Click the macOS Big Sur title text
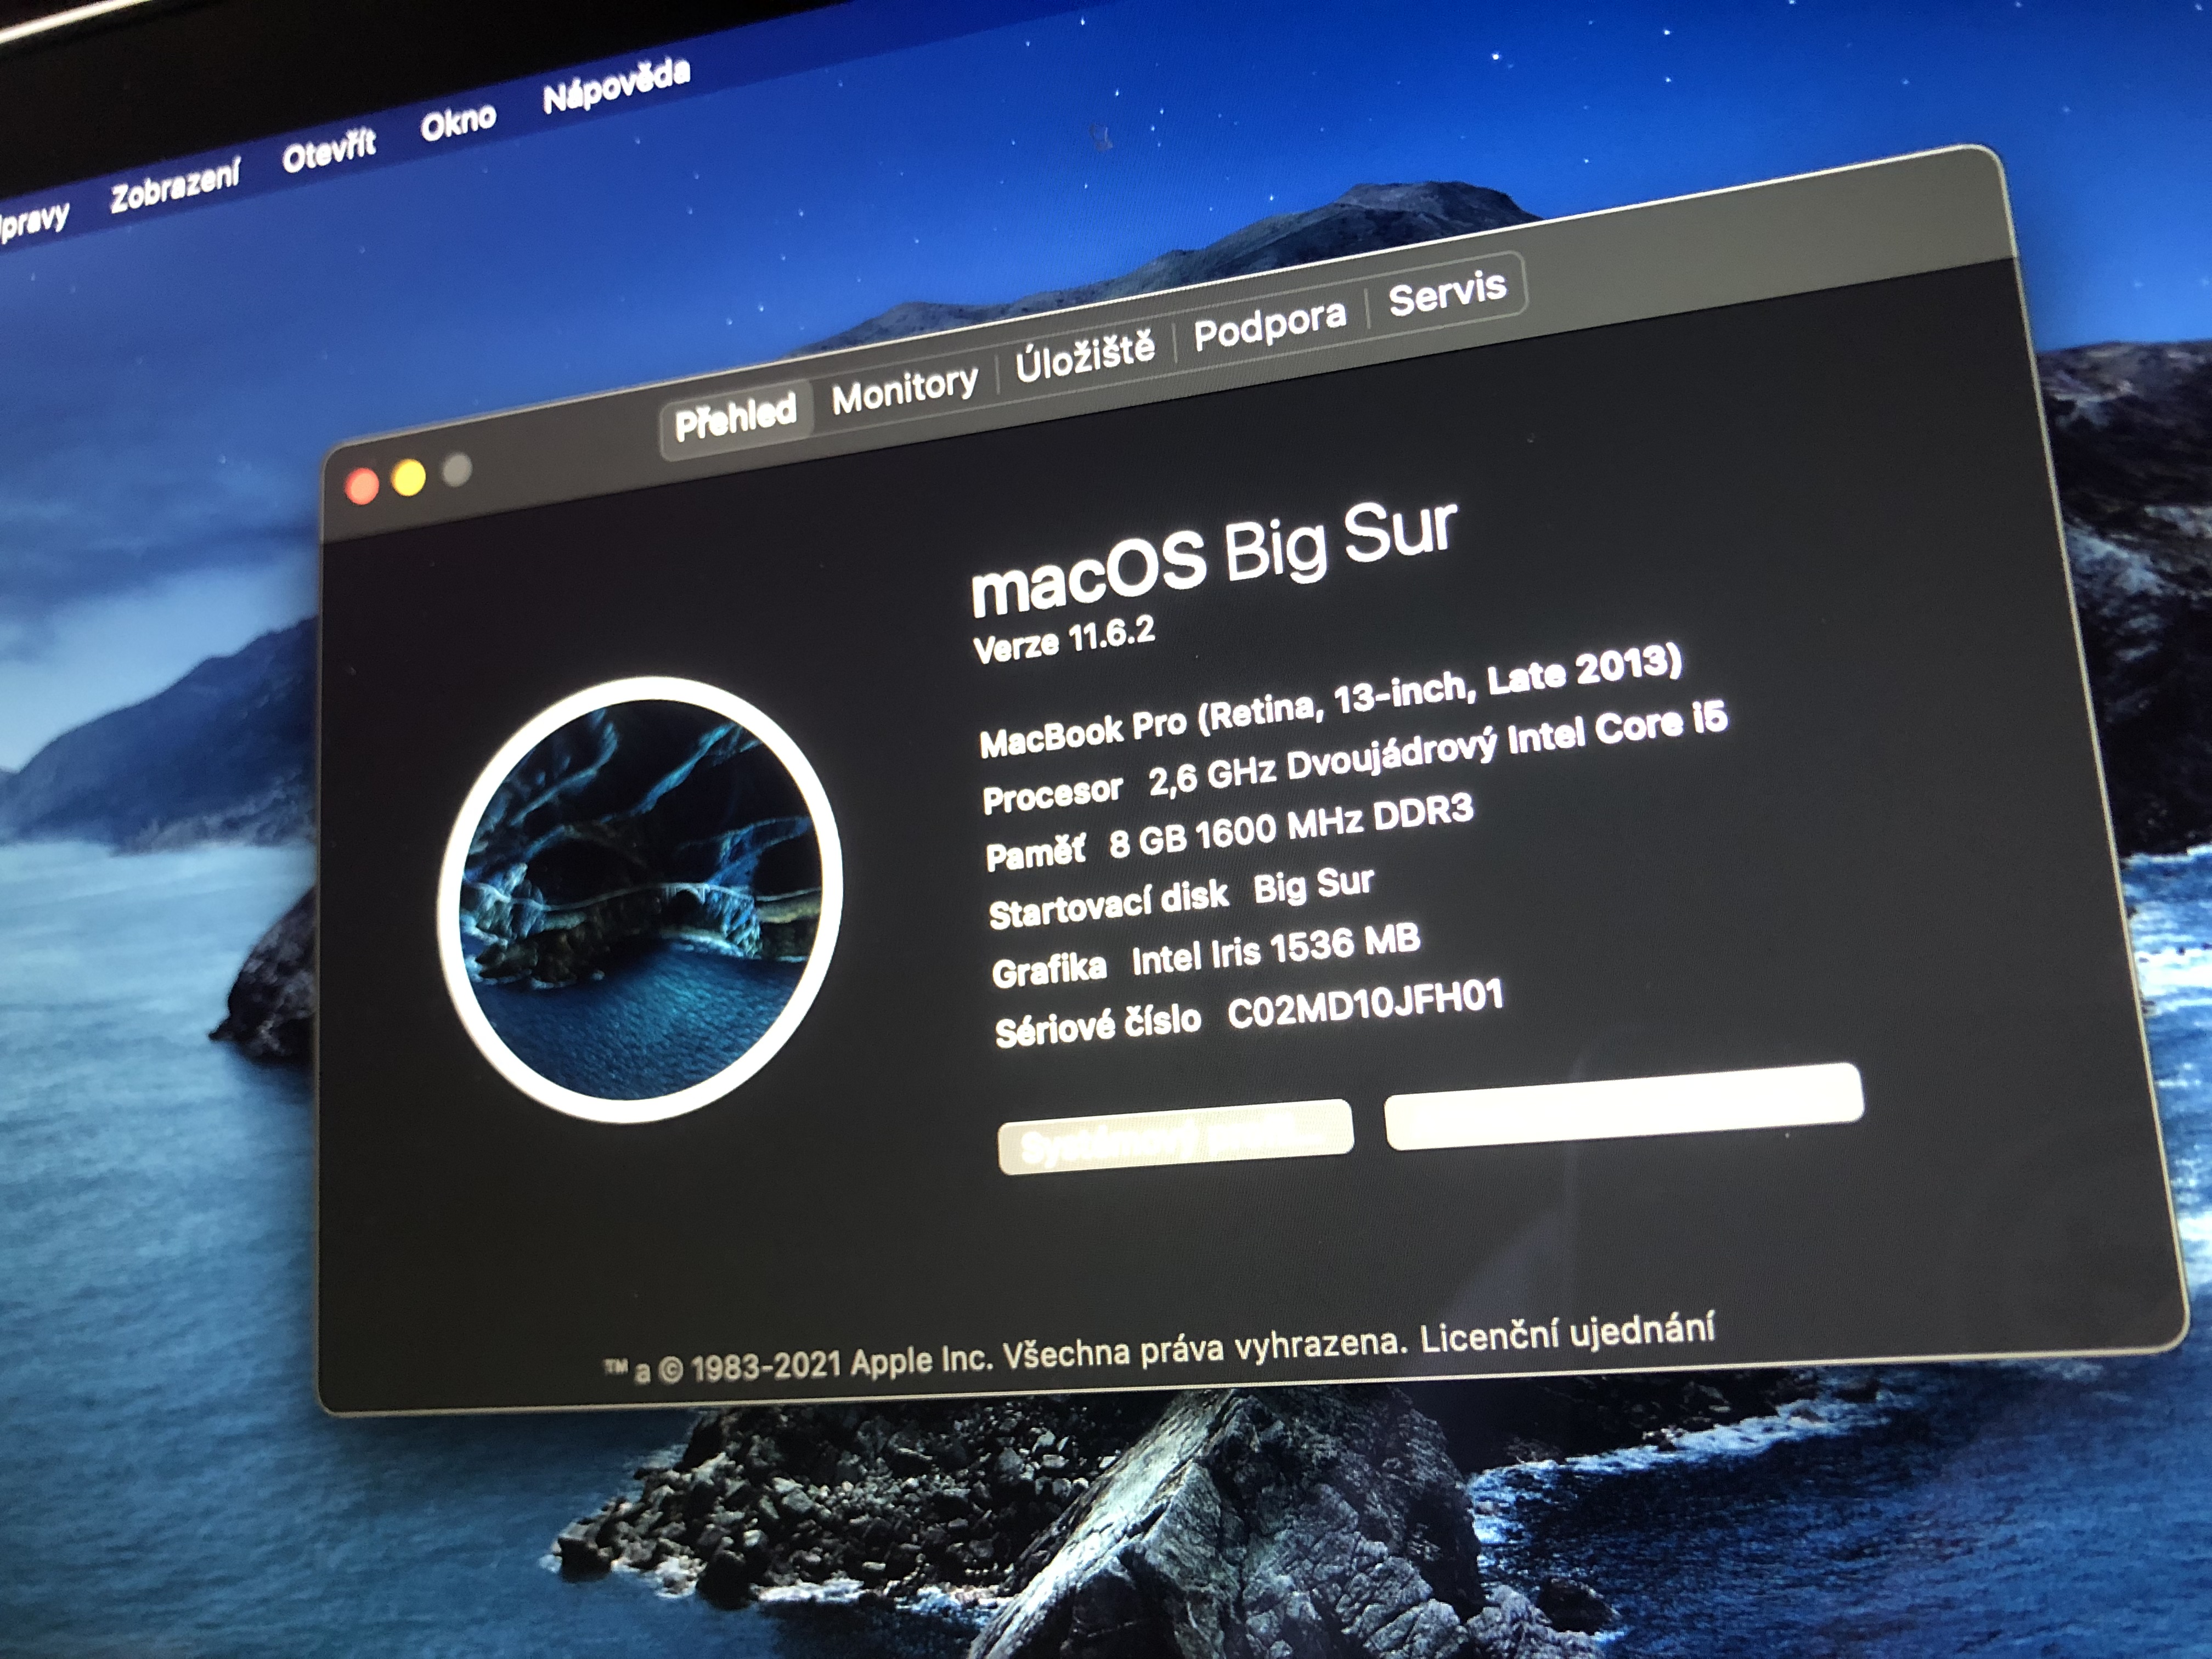The image size is (2212, 1659). point(1214,560)
